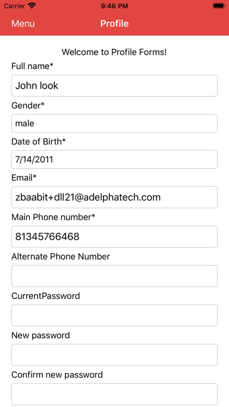The image size is (229, 407).
Task: Tap the Gender* label
Action: point(28,106)
